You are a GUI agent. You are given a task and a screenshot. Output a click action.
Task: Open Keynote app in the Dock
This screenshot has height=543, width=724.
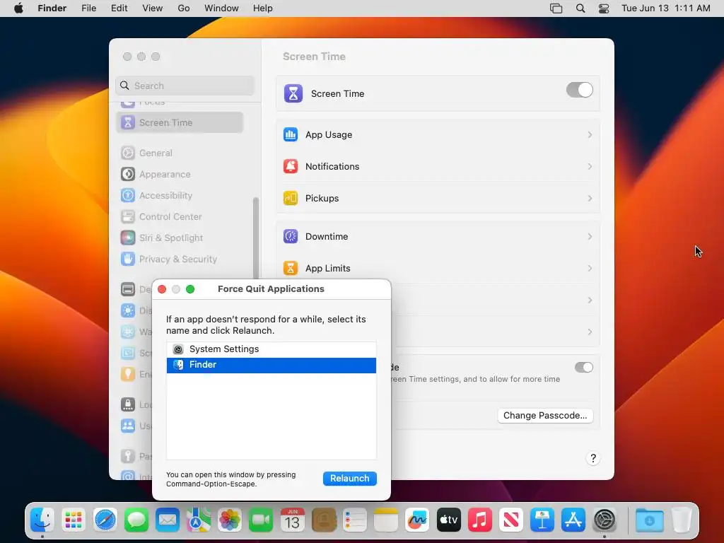coord(542,520)
